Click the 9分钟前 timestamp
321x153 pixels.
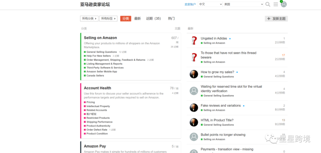click(x=280, y=124)
